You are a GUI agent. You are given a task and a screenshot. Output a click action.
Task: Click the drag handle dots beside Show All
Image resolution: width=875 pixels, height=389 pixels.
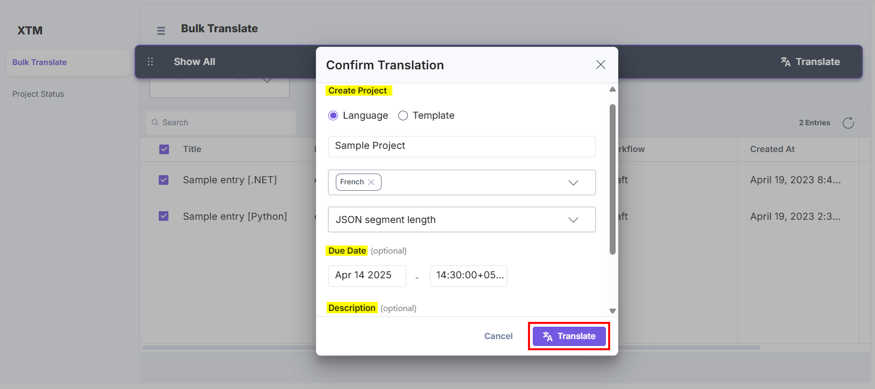150,62
